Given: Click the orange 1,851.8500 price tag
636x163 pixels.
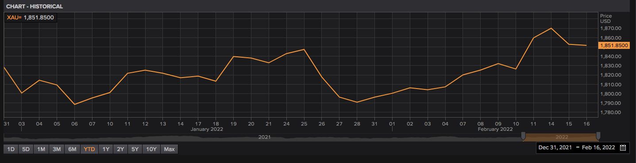Looking at the screenshot, I should click(x=613, y=45).
